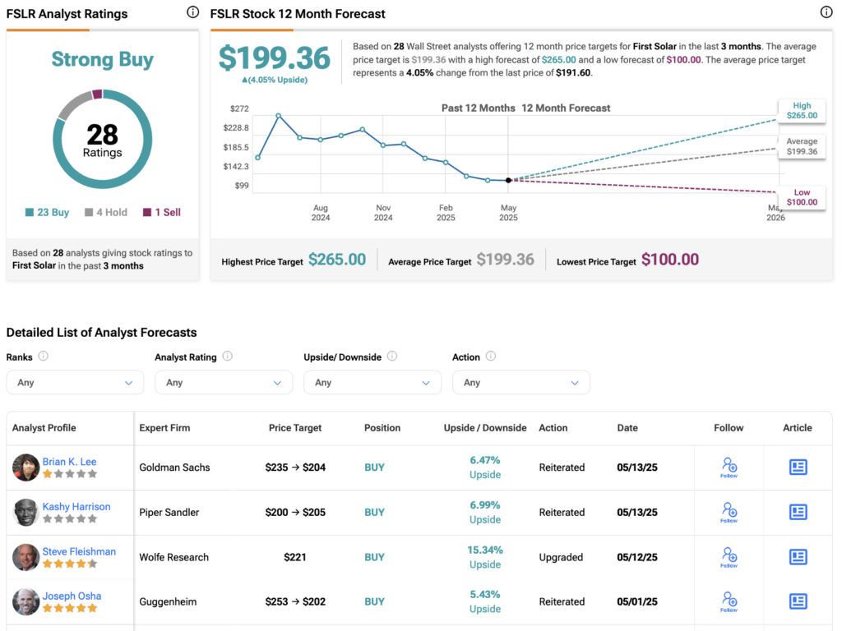Viewport: 842px width, 631px height.
Task: Click the Goldman Sachs firm name
Action: coord(174,467)
